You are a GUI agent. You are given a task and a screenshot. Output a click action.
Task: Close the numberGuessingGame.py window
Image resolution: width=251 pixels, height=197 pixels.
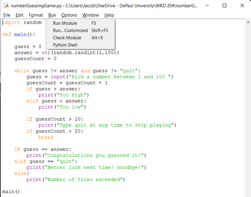coord(242,5)
